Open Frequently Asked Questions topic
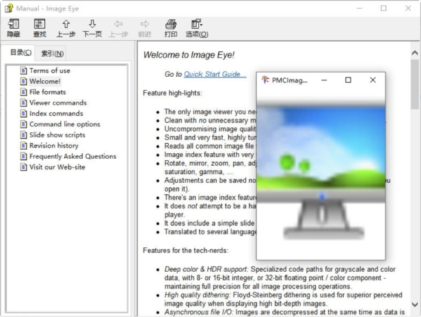The image size is (421, 317). pyautogui.click(x=73, y=156)
